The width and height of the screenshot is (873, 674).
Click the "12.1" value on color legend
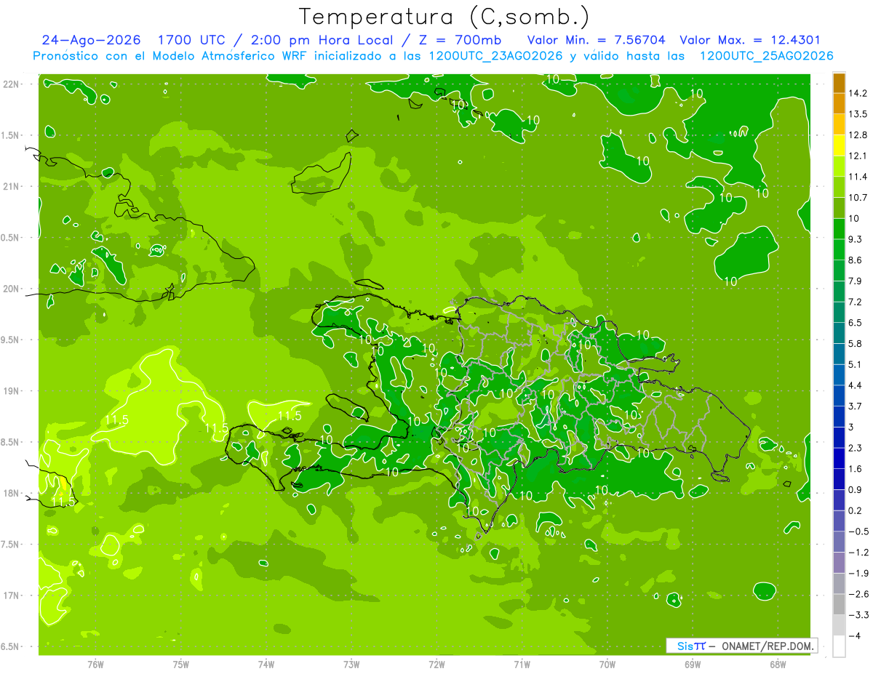pyautogui.click(x=858, y=156)
